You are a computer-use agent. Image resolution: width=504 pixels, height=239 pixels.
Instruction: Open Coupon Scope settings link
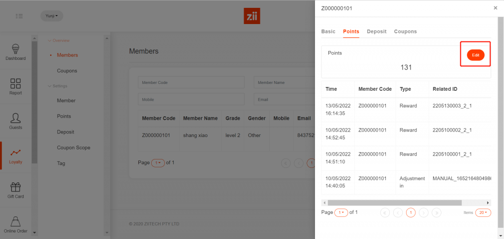73,148
